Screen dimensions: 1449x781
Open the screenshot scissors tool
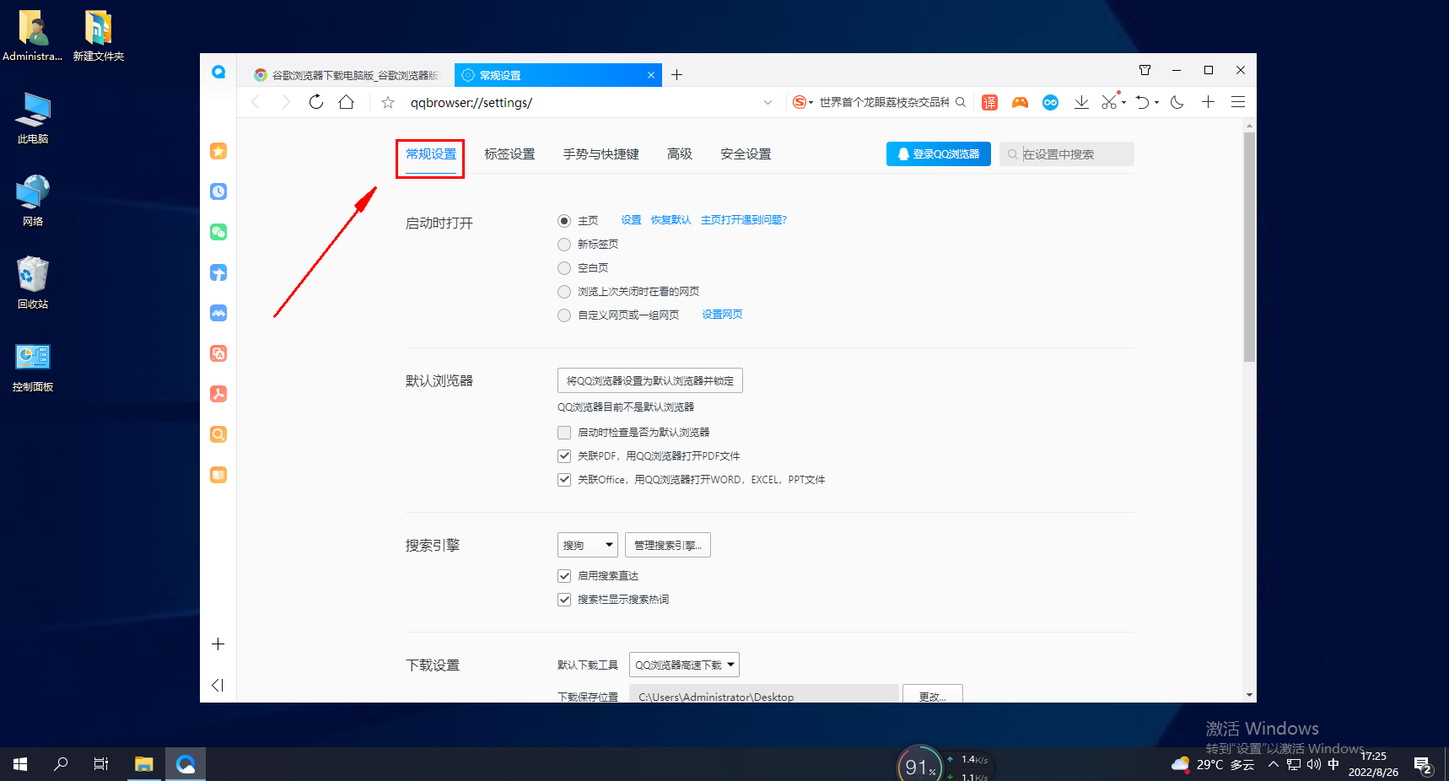click(1109, 102)
